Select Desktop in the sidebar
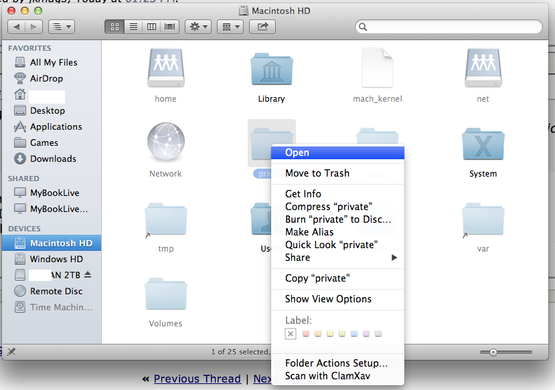 (52, 110)
